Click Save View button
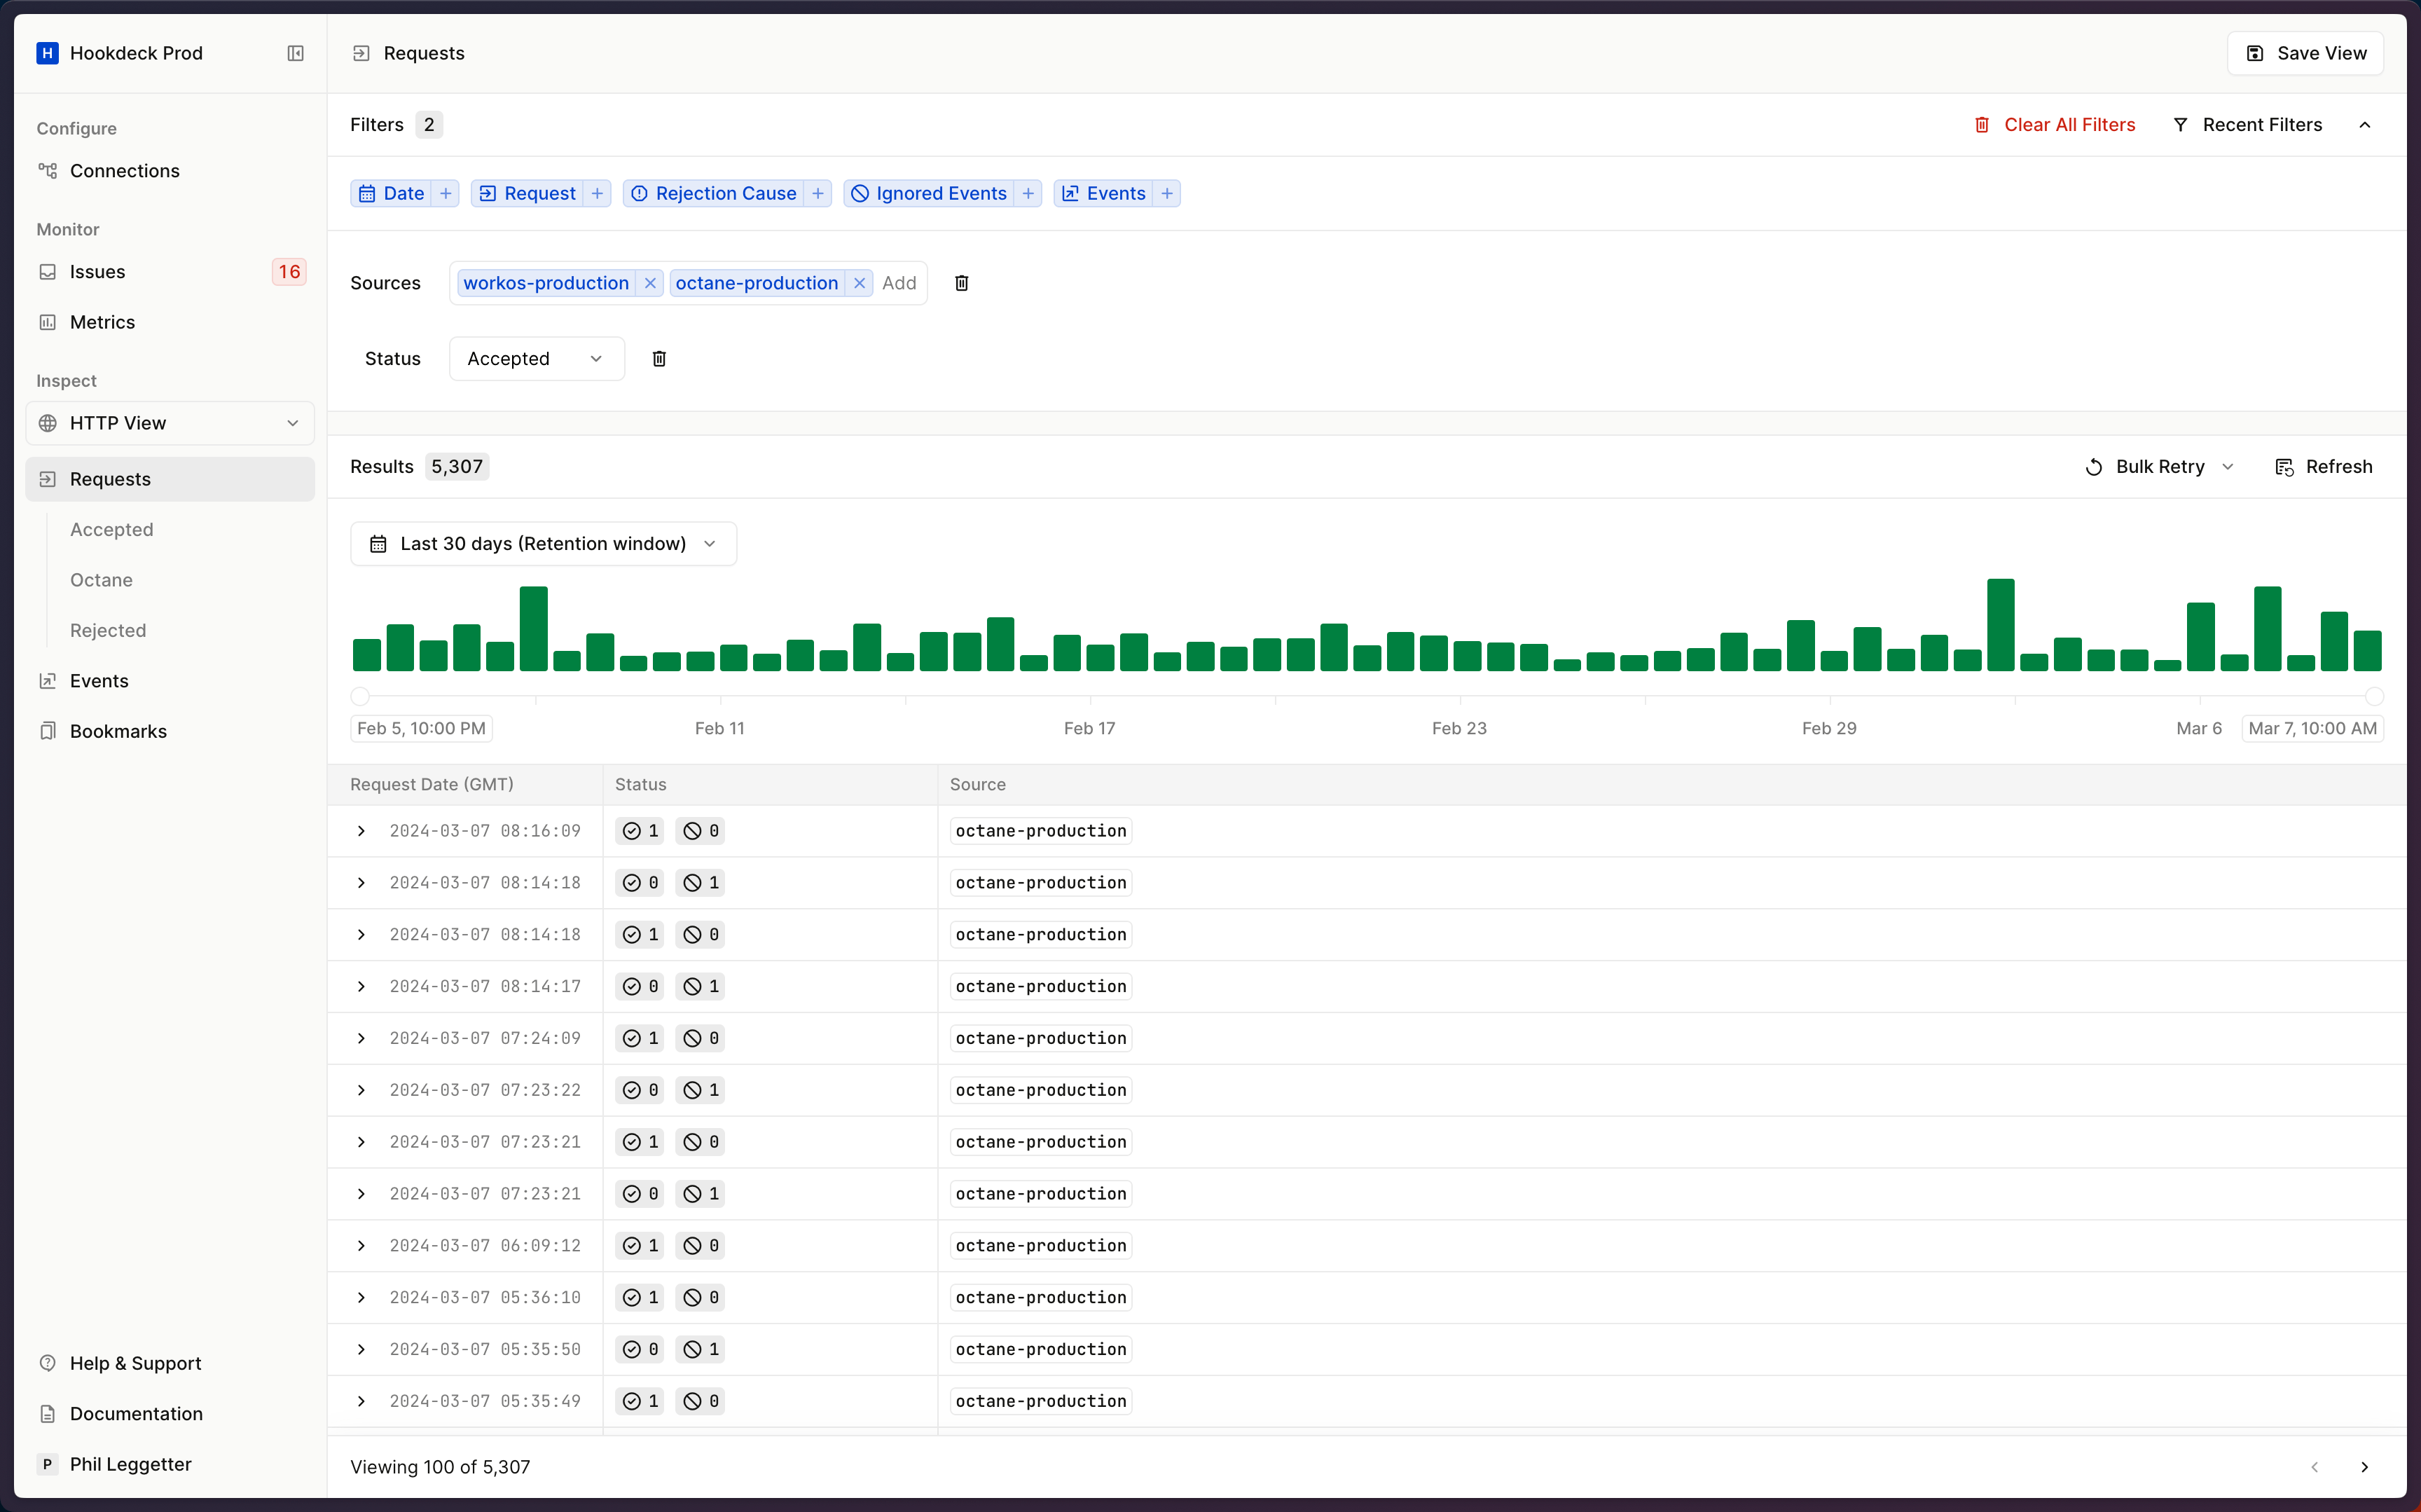Screen dimensions: 2421x1512 point(2305,53)
